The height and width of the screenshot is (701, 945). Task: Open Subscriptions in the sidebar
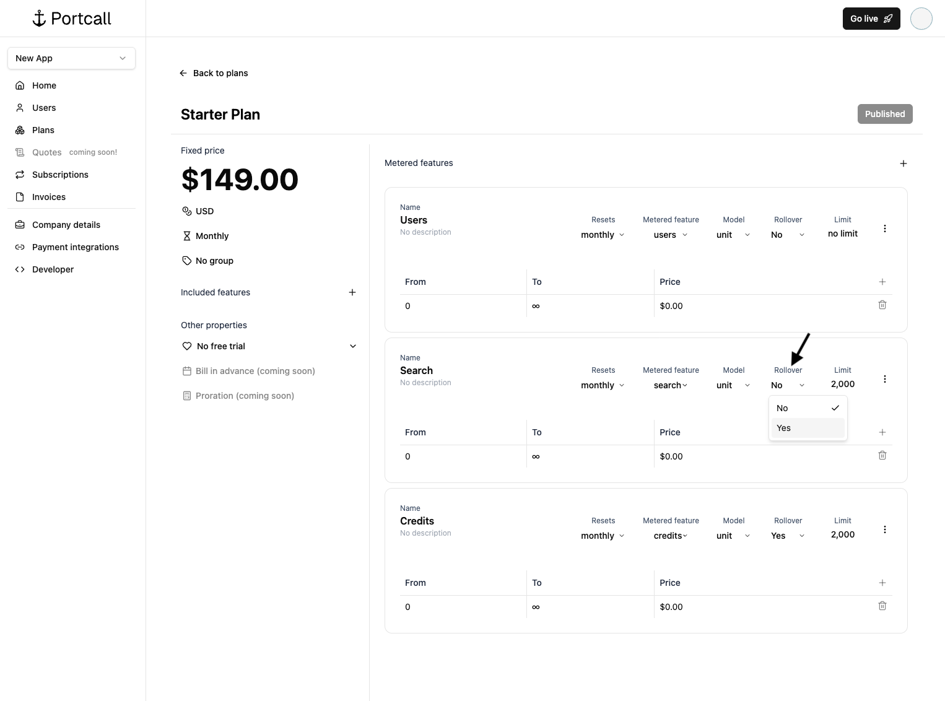point(60,175)
